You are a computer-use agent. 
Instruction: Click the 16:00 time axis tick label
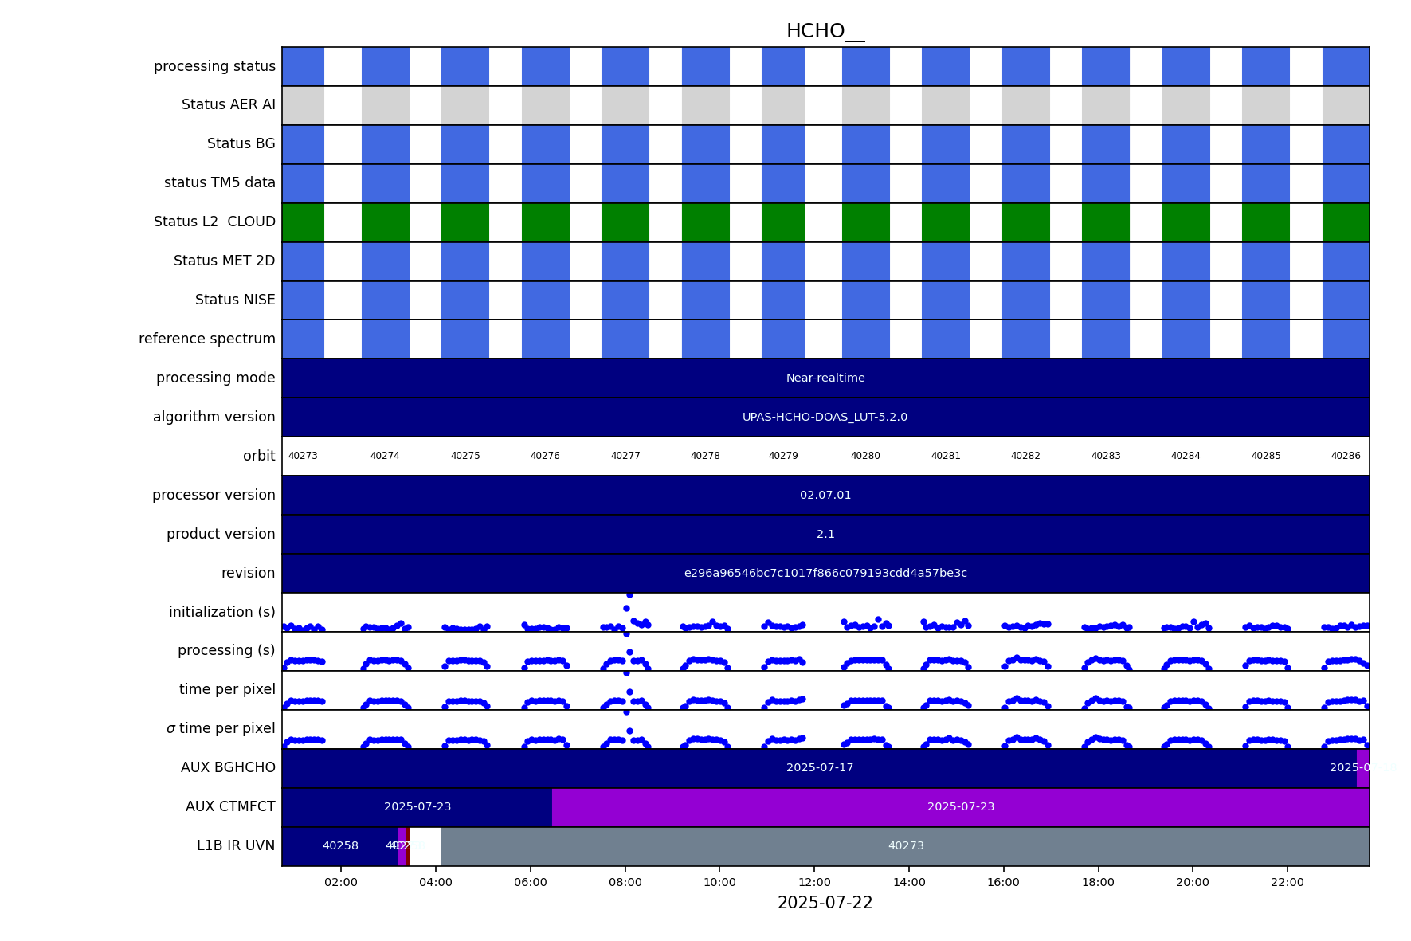point(1003,883)
